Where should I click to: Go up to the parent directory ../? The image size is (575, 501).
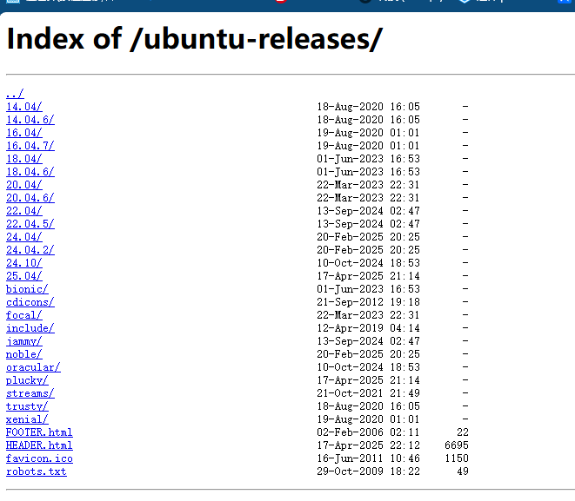15,94
